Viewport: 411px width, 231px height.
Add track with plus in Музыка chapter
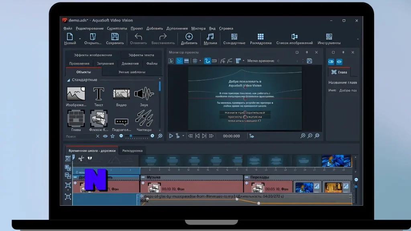pos(143,183)
